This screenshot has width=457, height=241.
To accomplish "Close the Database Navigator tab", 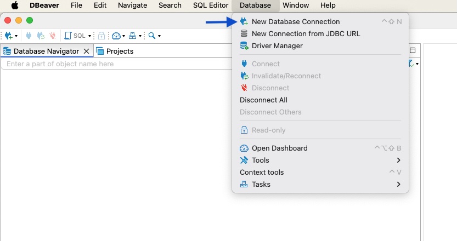I will point(86,51).
